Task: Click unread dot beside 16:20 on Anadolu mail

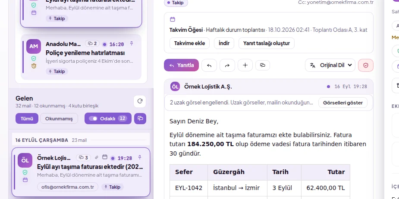Action: tap(104, 44)
